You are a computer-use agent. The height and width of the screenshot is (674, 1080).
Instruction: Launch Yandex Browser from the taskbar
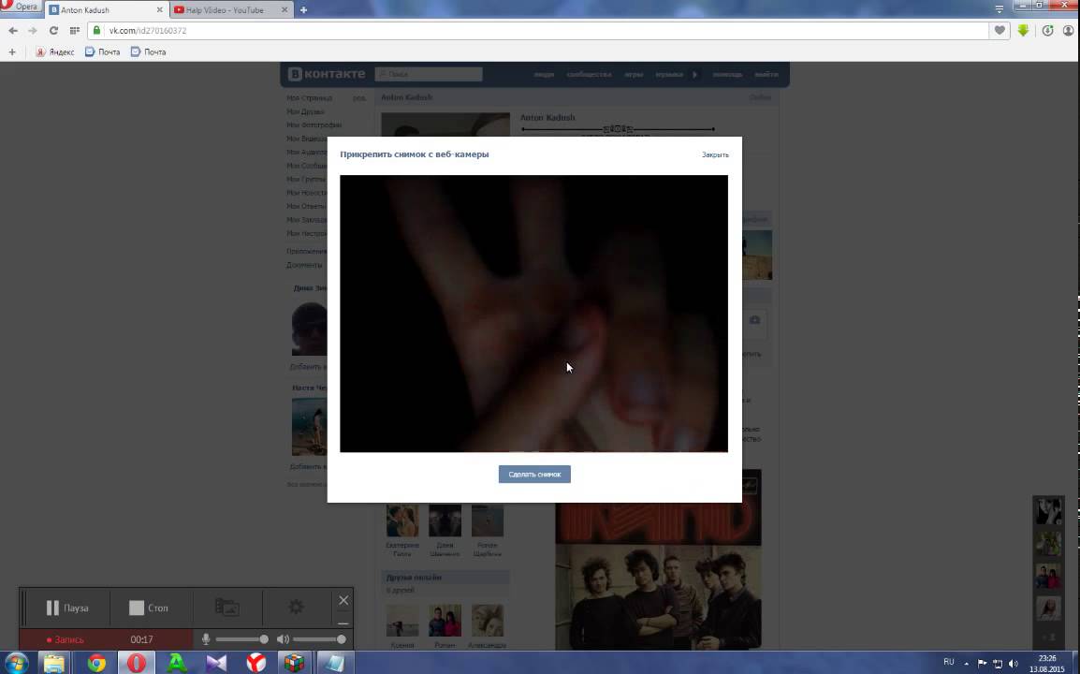point(256,663)
